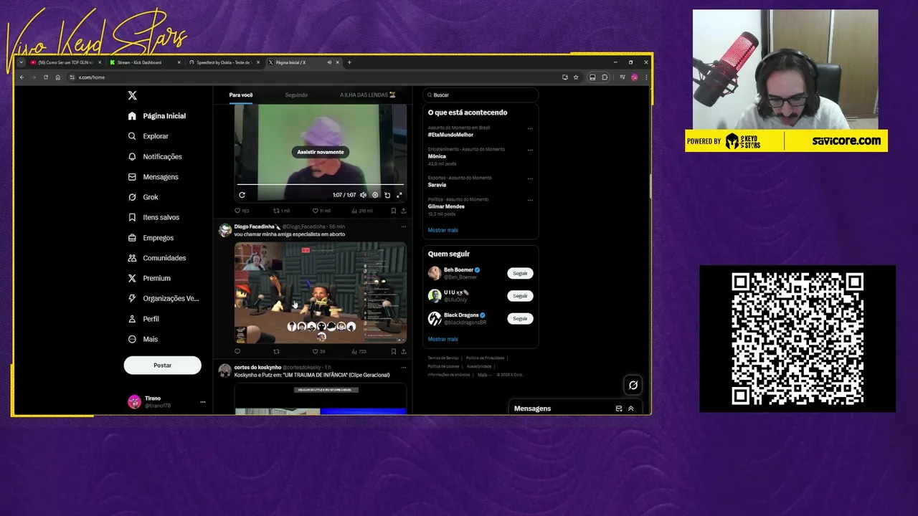Image resolution: width=918 pixels, height=516 pixels.
Task: Follow Beh Boemer
Action: pyautogui.click(x=520, y=273)
